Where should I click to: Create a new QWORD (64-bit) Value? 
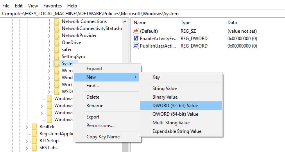click(x=181, y=114)
